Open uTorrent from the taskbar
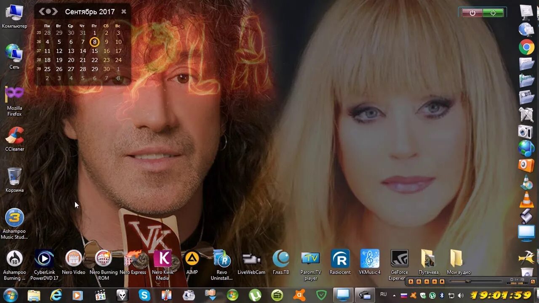 tap(255, 295)
